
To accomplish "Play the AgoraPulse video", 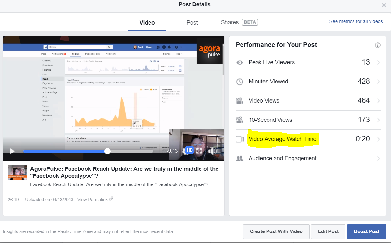I will (12, 151).
